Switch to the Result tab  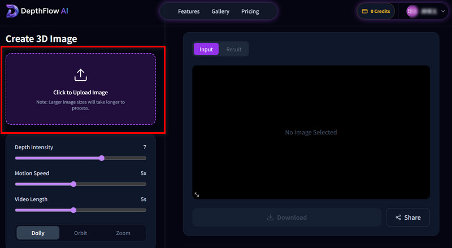(234, 49)
